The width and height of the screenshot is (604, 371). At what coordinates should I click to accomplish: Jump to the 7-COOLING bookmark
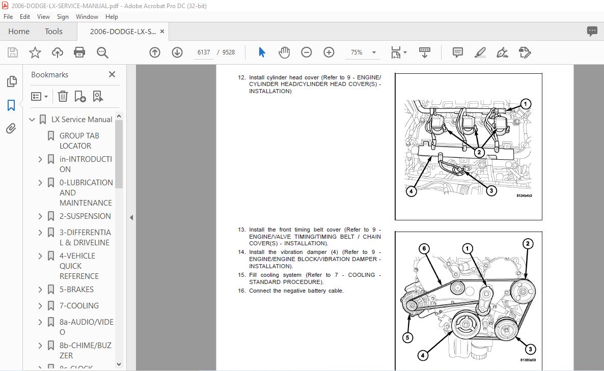79,306
